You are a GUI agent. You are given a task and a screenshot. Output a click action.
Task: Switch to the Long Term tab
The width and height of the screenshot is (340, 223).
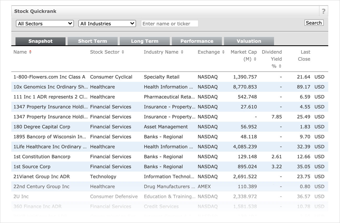tap(145, 41)
